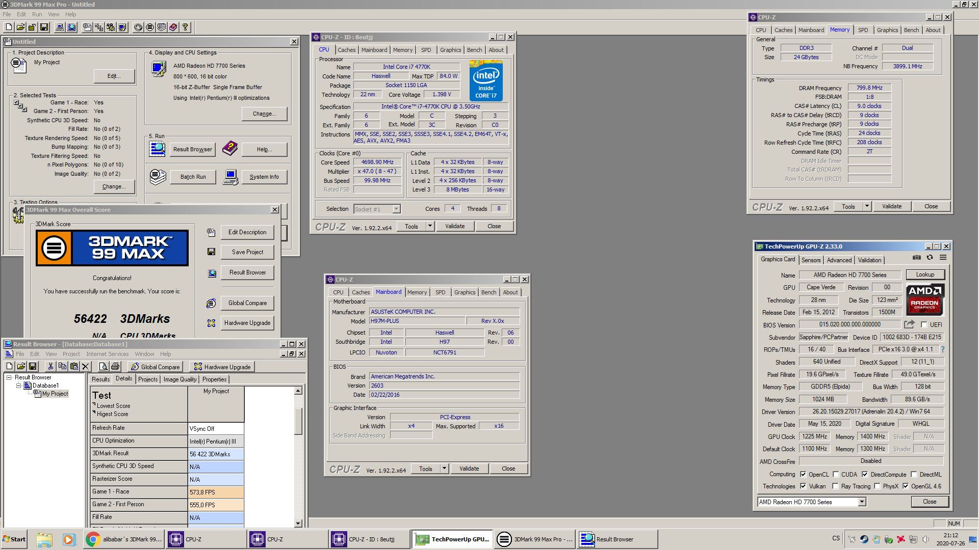The height and width of the screenshot is (550, 979).
Task: Toggle PhysX checkbox in GPU-Z
Action: (x=877, y=486)
